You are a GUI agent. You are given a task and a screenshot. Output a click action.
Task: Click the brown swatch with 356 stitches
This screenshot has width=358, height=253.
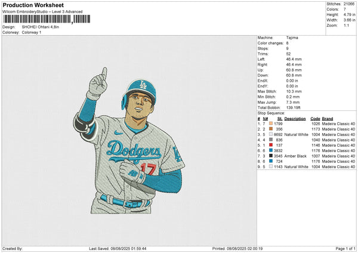coord(271,129)
